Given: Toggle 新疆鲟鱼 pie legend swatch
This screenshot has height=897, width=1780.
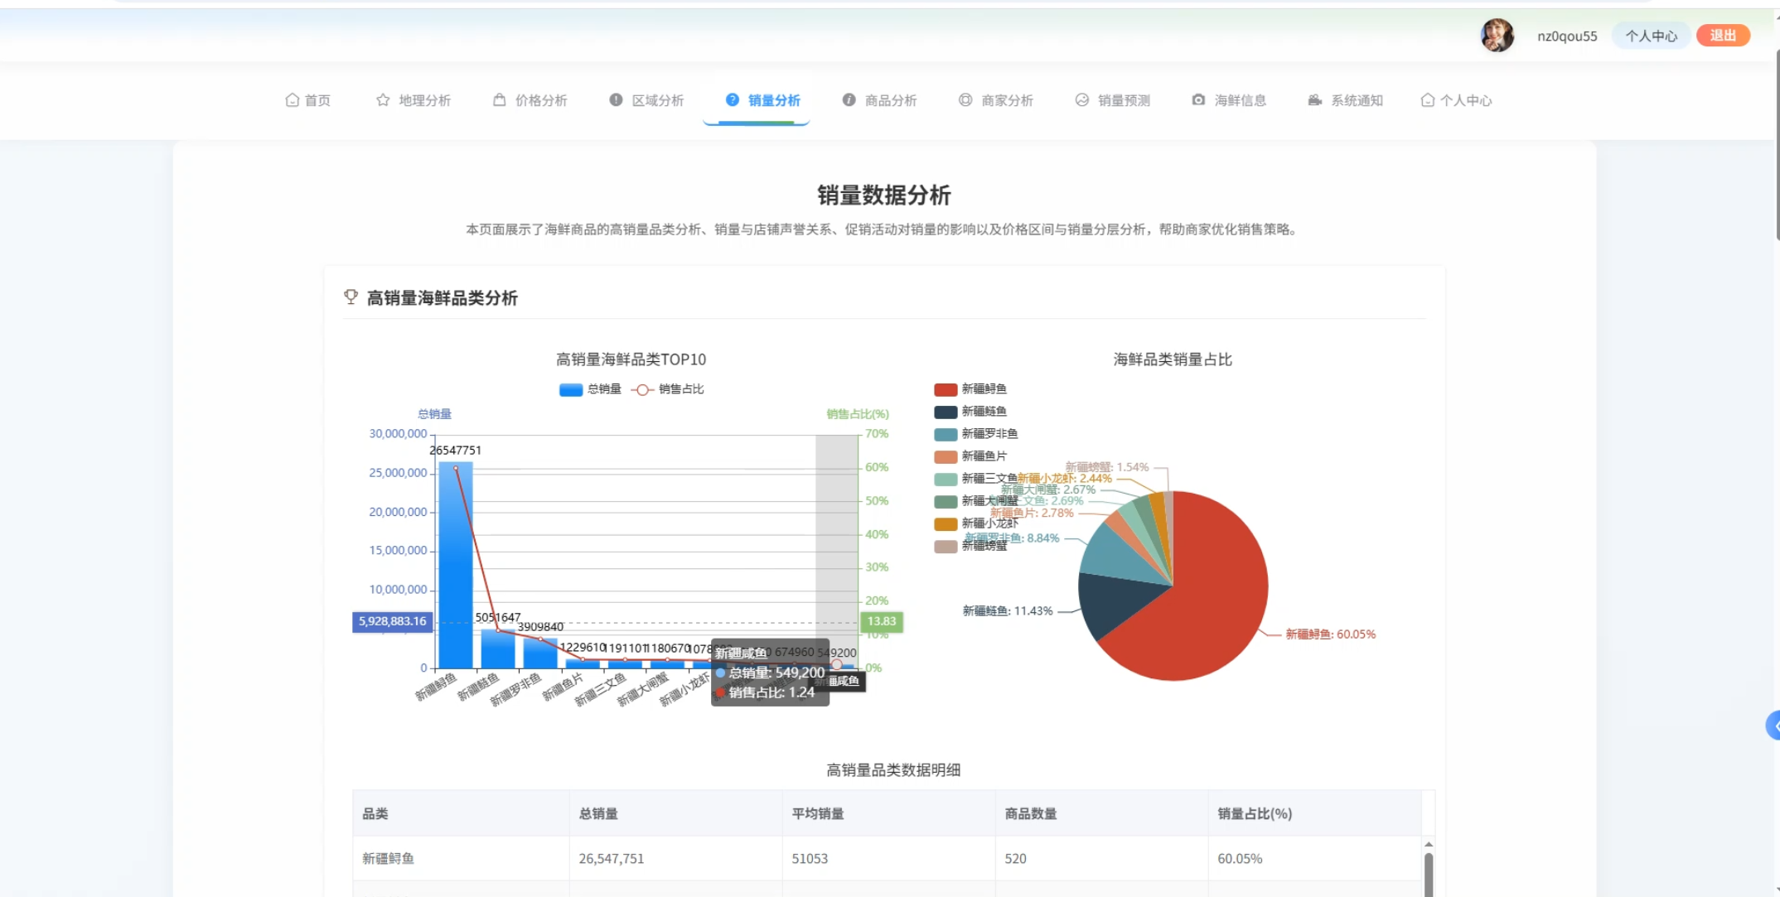Looking at the screenshot, I should pyautogui.click(x=946, y=389).
